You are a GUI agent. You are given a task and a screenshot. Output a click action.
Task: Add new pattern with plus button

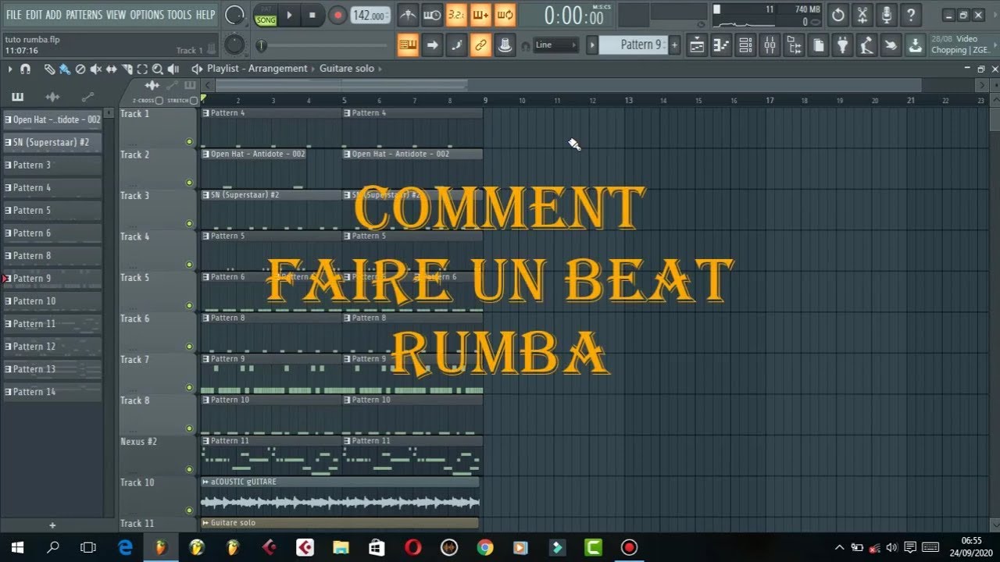(675, 45)
